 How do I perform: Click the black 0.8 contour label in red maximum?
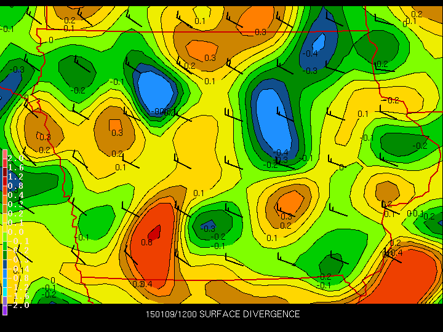pos(146,242)
